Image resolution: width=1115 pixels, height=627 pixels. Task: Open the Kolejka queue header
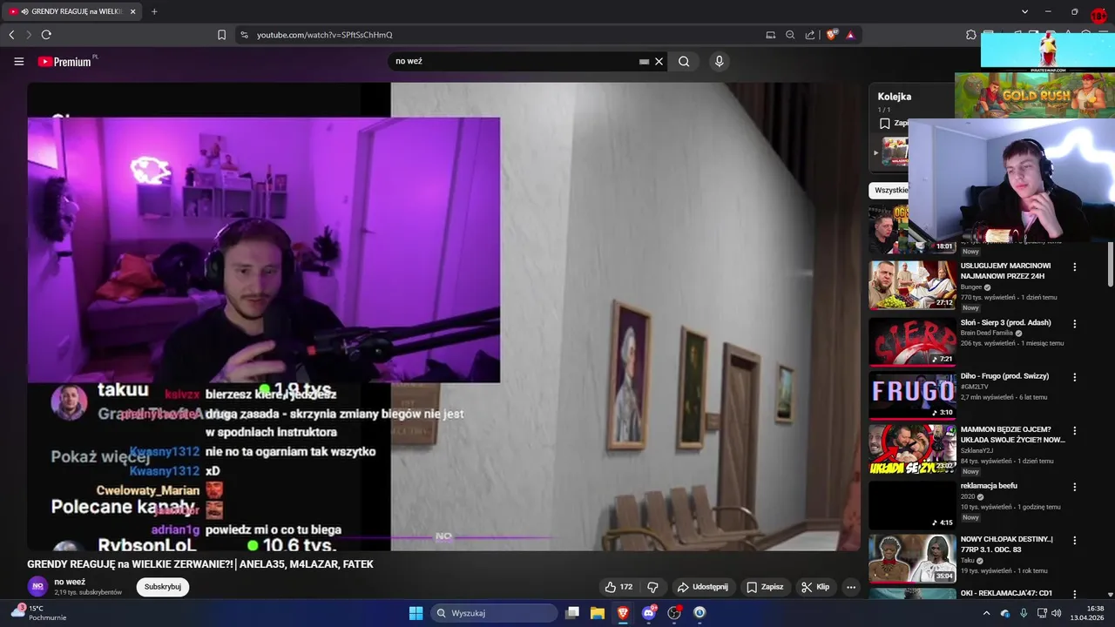pyautogui.click(x=895, y=97)
